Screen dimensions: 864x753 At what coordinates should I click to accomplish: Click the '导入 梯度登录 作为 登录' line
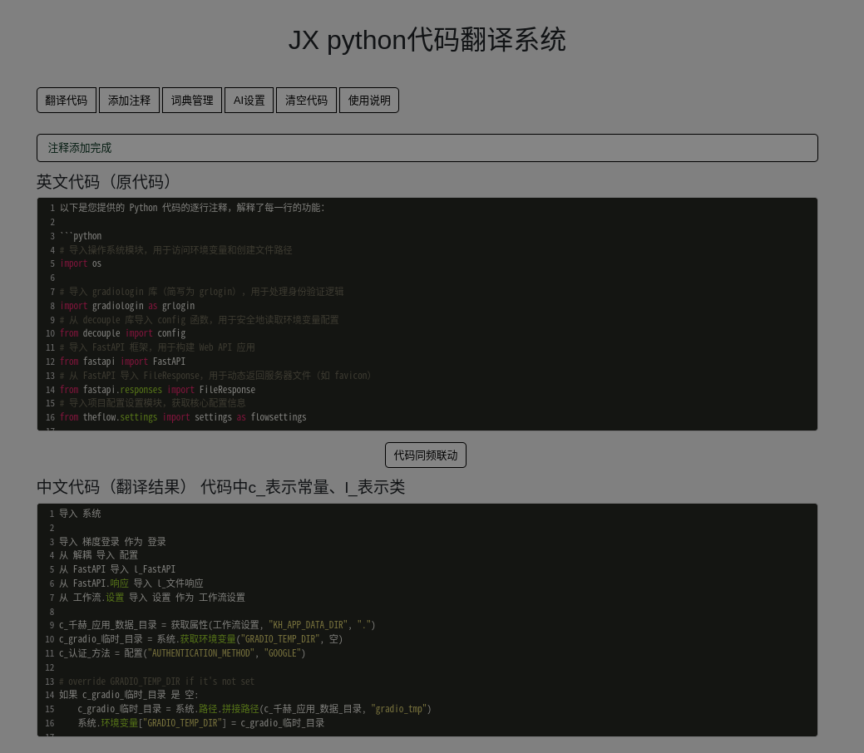[x=112, y=542]
